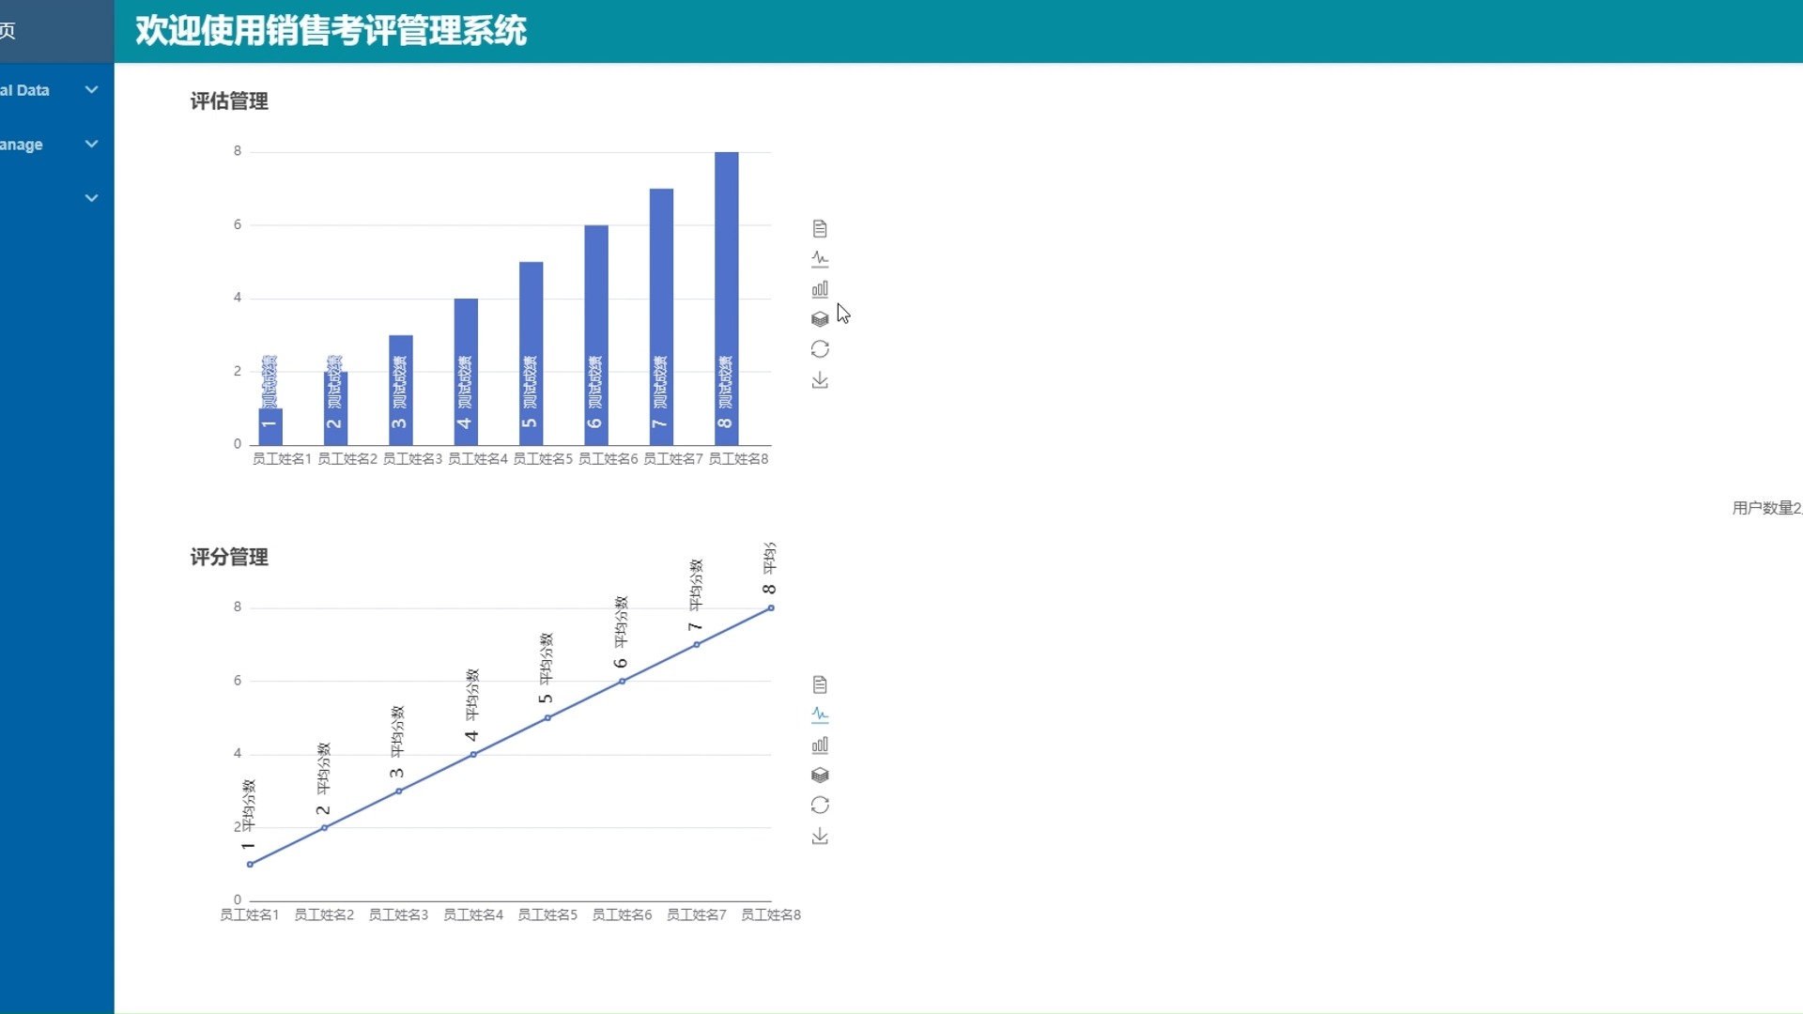The image size is (1803, 1014).
Task: Select the download icon in 评分管理
Action: pos(819,836)
